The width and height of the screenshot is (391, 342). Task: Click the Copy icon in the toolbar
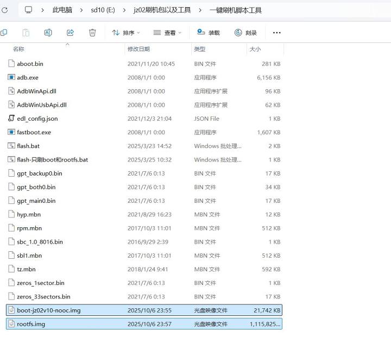4,33
